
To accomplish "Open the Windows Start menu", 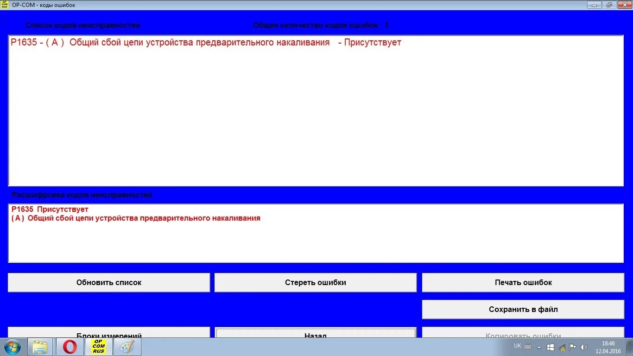I will (x=13, y=347).
